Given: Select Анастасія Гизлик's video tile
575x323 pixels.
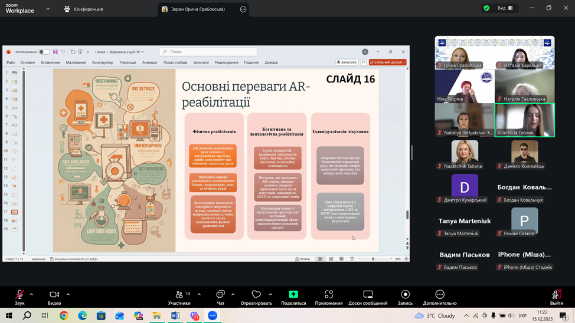Looking at the screenshot, I should 525,120.
